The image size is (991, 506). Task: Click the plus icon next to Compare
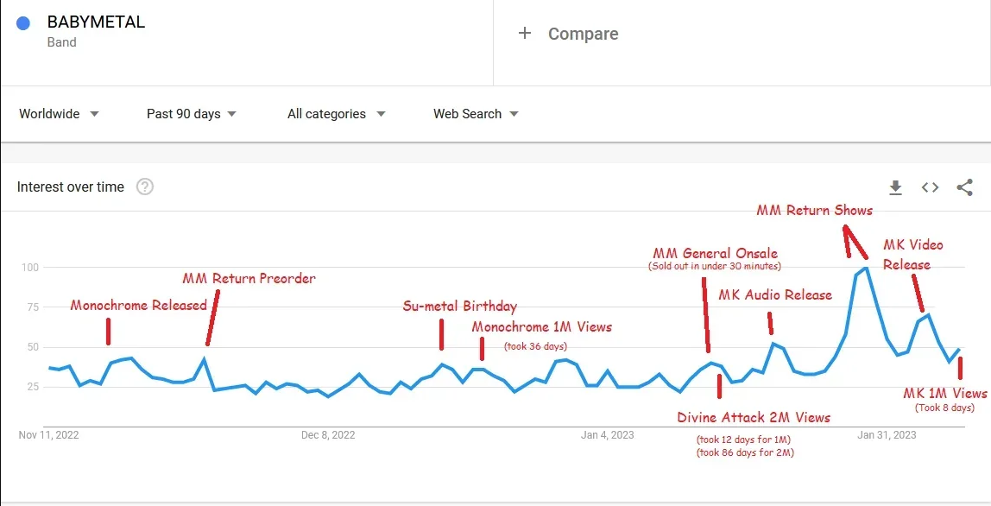tap(524, 34)
